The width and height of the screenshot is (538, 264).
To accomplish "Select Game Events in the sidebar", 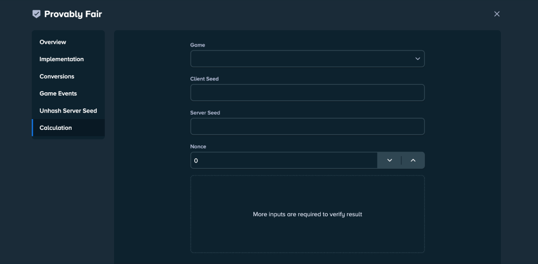I will [x=58, y=93].
